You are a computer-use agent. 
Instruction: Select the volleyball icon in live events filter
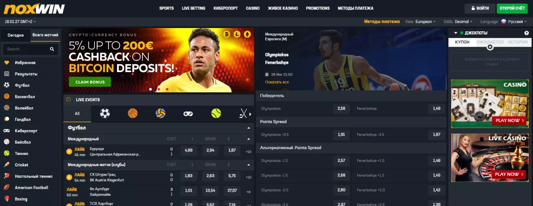coord(160,113)
